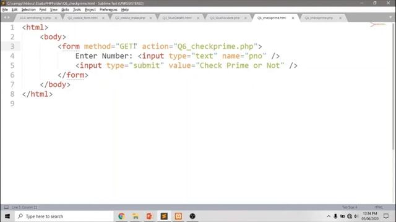
Task: Close the Q6_checkprime.php tab
Action: point(340,18)
